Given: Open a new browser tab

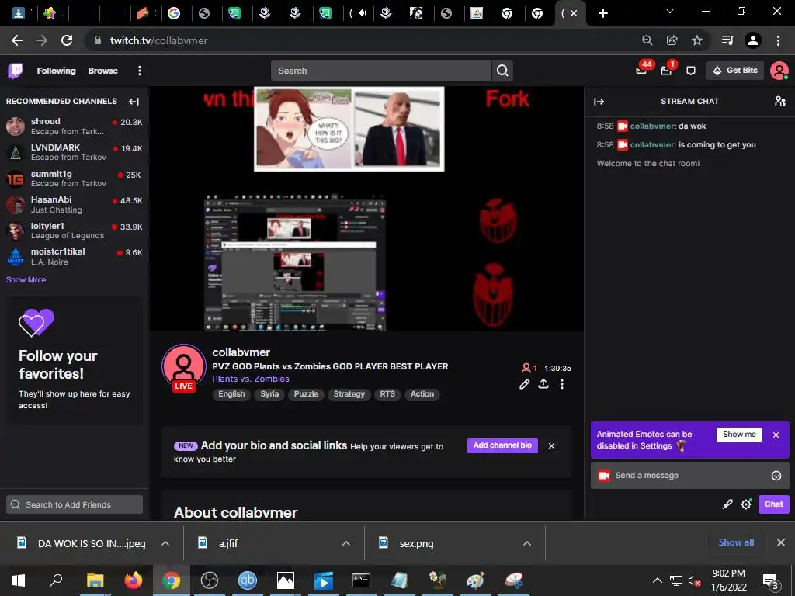Looking at the screenshot, I should coord(602,13).
